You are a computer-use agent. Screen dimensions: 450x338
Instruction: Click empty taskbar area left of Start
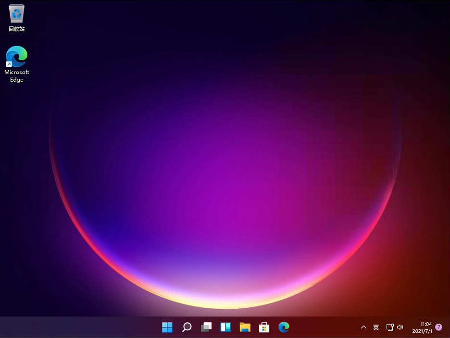(x=72, y=327)
